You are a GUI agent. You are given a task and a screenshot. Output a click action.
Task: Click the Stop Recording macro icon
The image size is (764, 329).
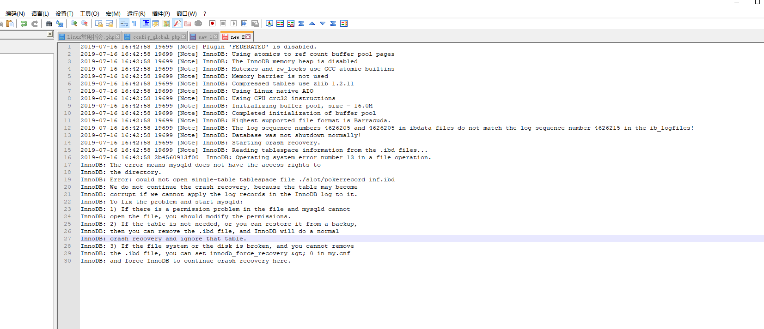[x=223, y=24]
